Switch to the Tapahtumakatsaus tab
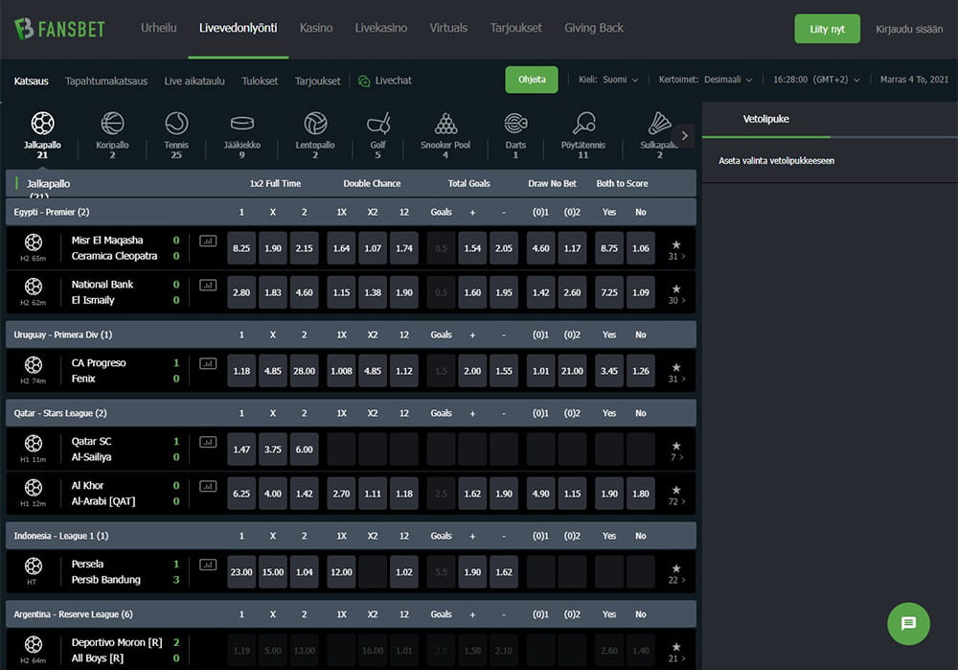Screen dimensions: 958x670 tap(106, 81)
